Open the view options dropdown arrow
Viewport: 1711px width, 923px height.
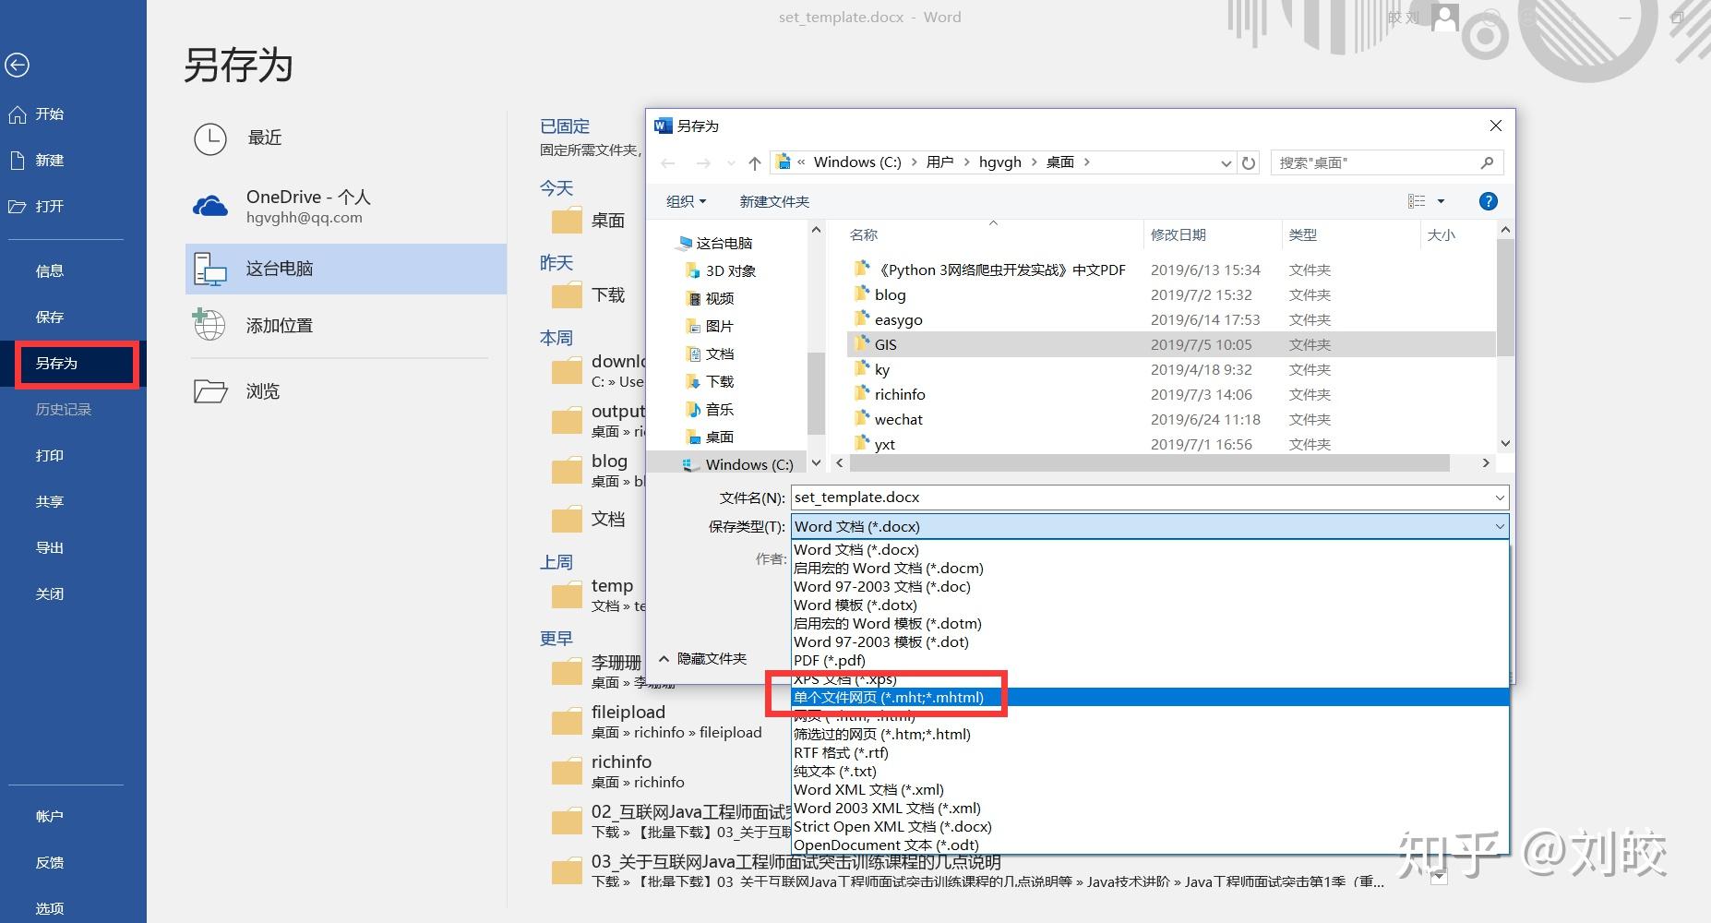point(1441,201)
